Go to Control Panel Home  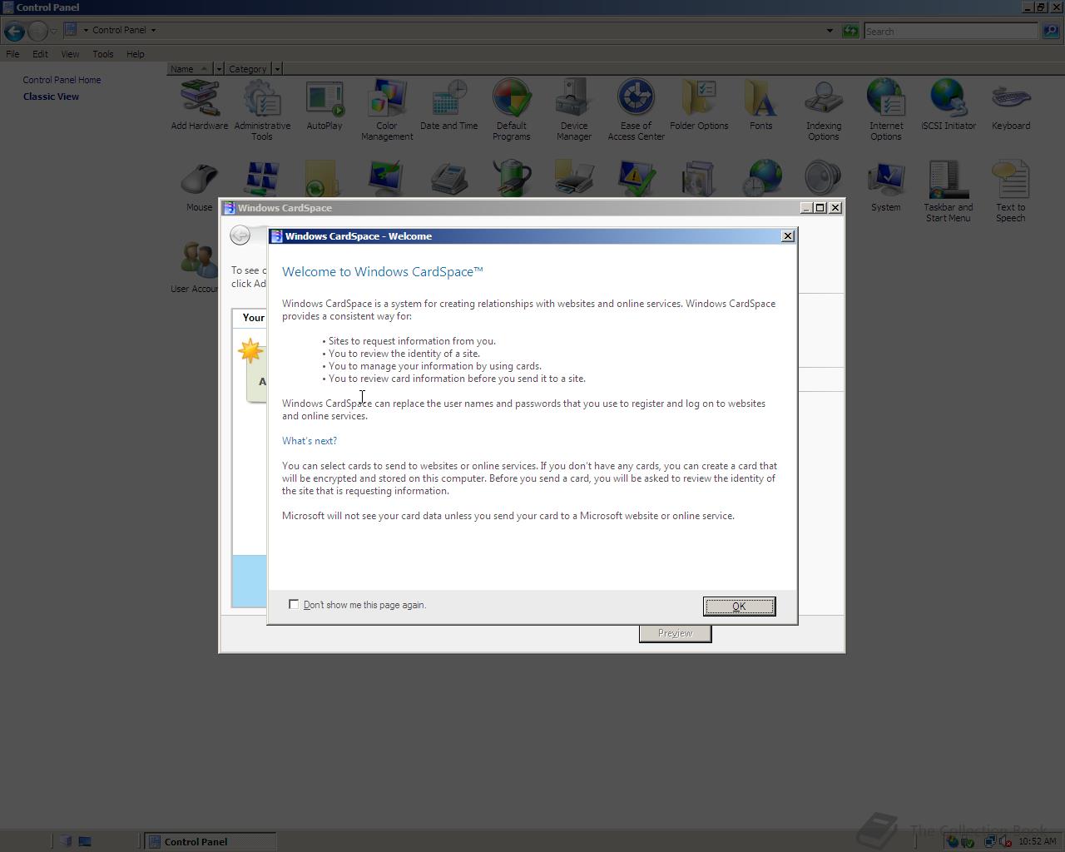(62, 80)
